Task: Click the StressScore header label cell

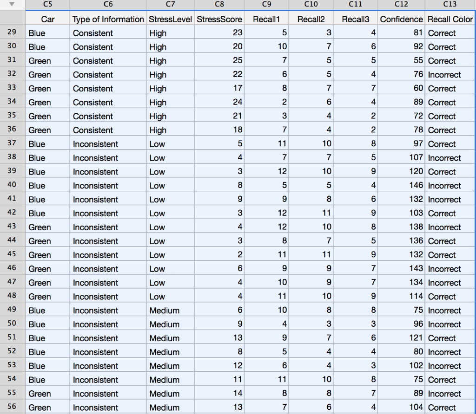Action: coord(219,19)
